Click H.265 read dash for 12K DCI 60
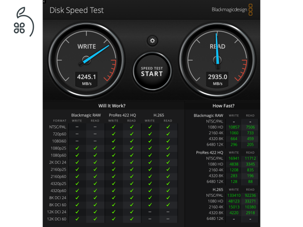 (168, 219)
